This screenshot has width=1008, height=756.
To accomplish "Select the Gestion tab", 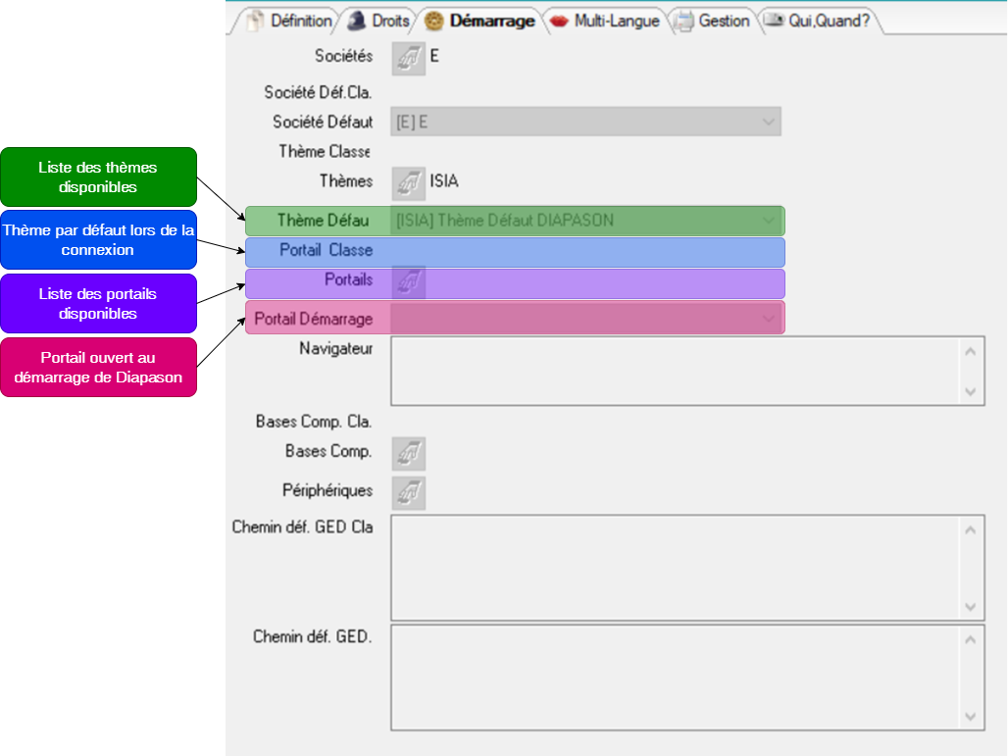I will [x=714, y=21].
